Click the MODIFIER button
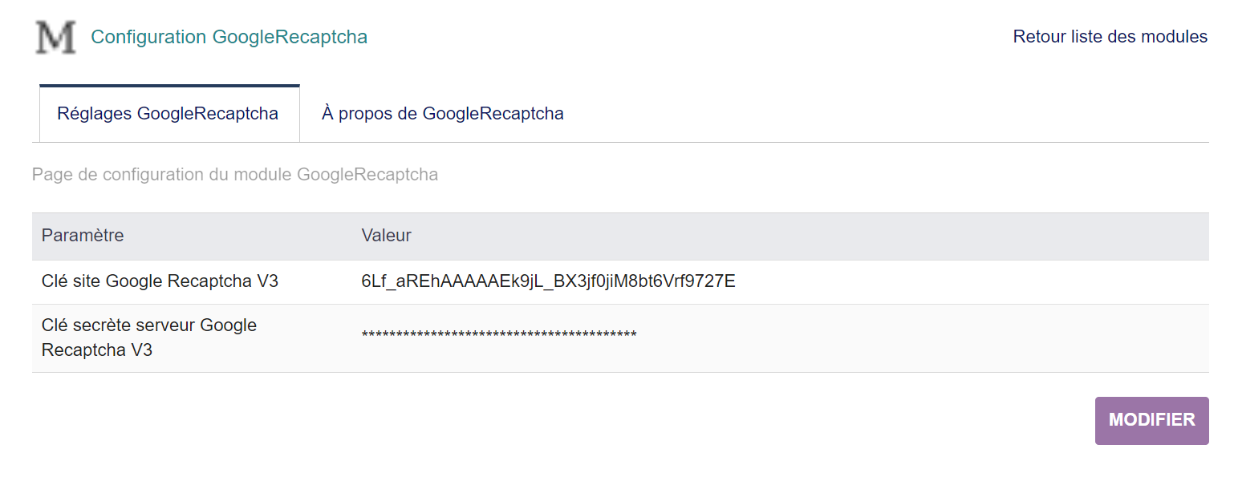1234x477 pixels. [1151, 420]
